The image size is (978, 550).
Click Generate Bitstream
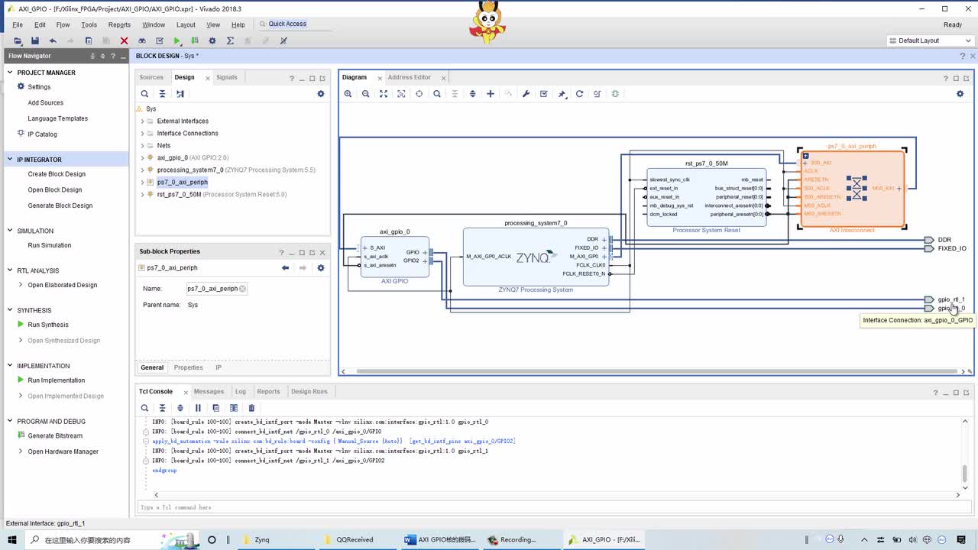pos(55,436)
